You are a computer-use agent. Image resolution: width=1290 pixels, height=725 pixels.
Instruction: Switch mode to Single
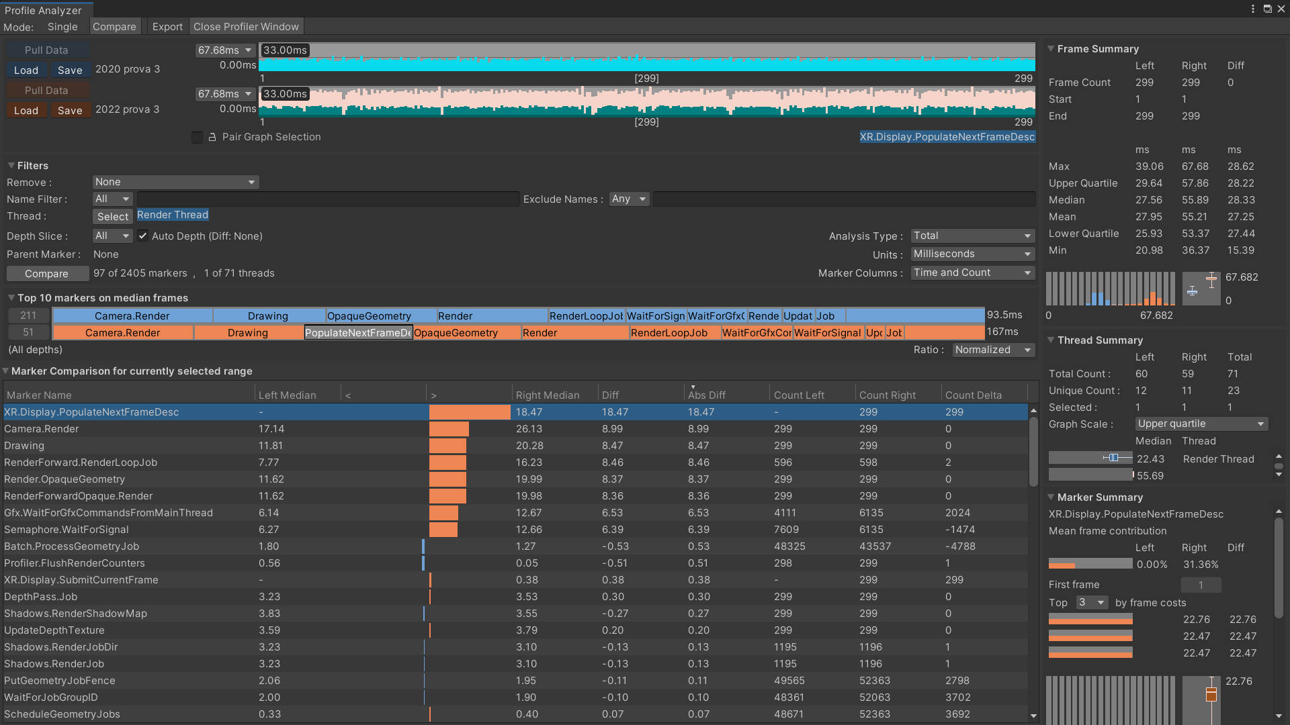[62, 27]
